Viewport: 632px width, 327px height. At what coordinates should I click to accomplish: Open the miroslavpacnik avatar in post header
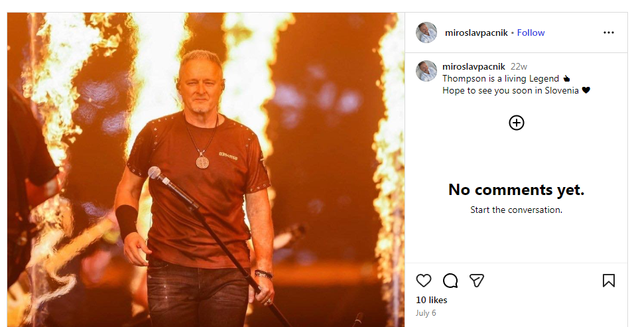[x=426, y=33]
